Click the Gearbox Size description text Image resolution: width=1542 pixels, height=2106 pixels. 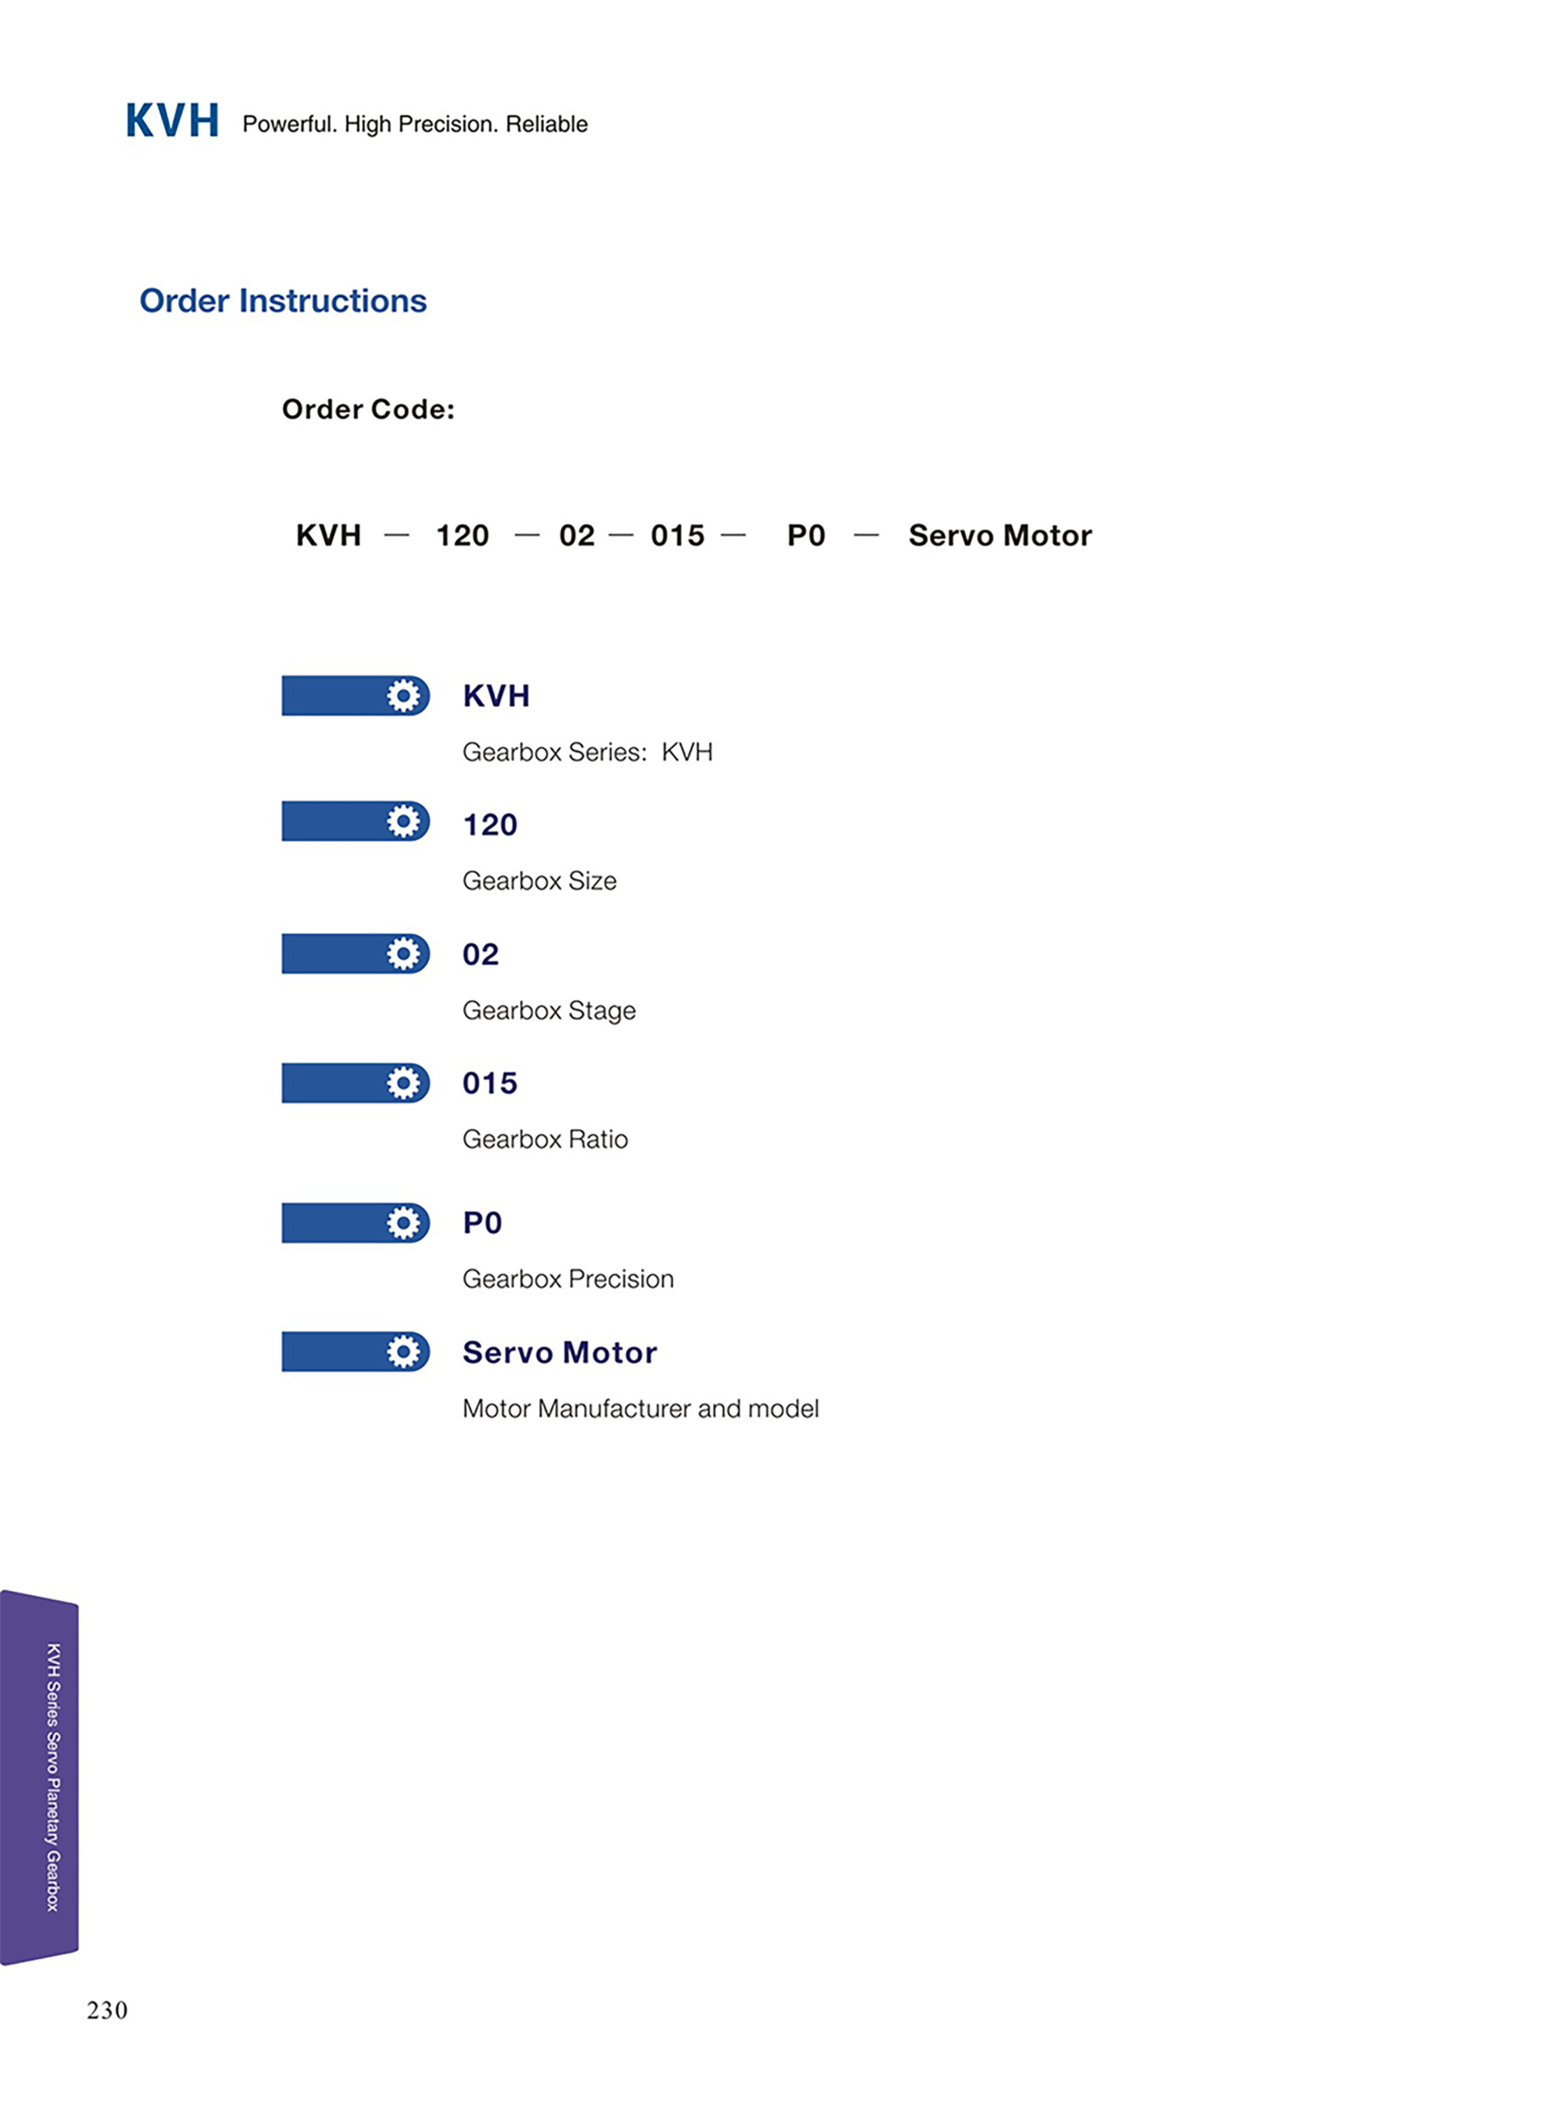[540, 881]
